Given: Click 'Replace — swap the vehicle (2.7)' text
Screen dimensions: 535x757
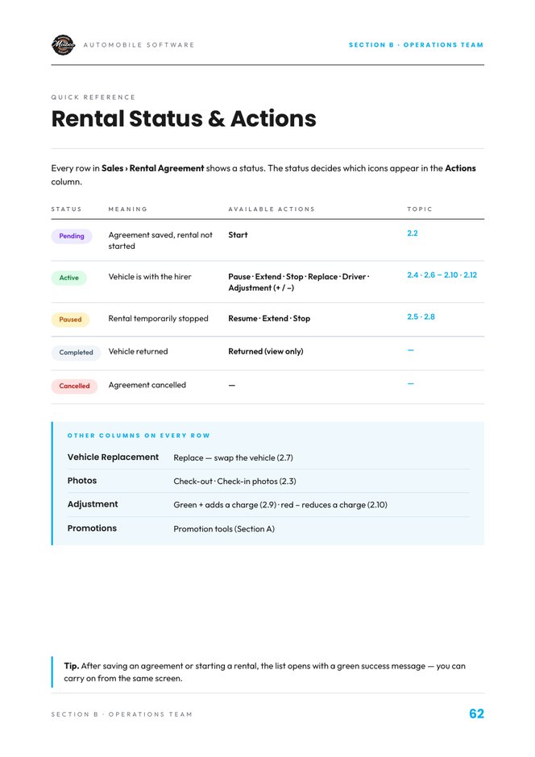Looking at the screenshot, I should tap(233, 457).
